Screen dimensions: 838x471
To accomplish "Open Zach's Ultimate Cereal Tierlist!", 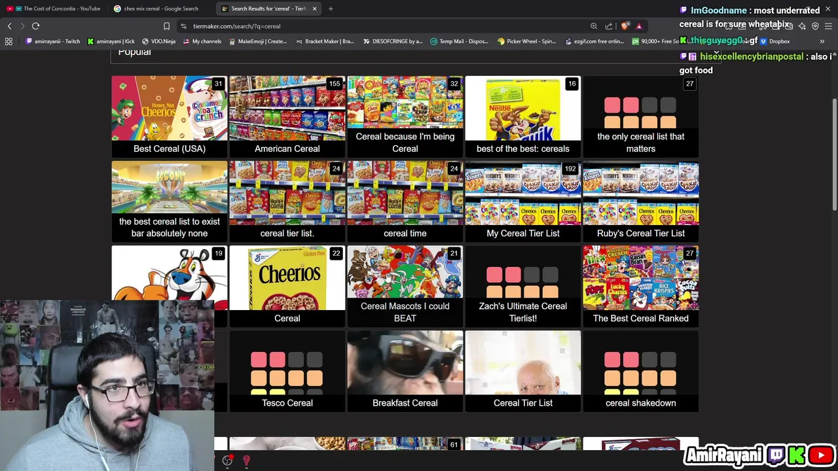I will pyautogui.click(x=522, y=287).
